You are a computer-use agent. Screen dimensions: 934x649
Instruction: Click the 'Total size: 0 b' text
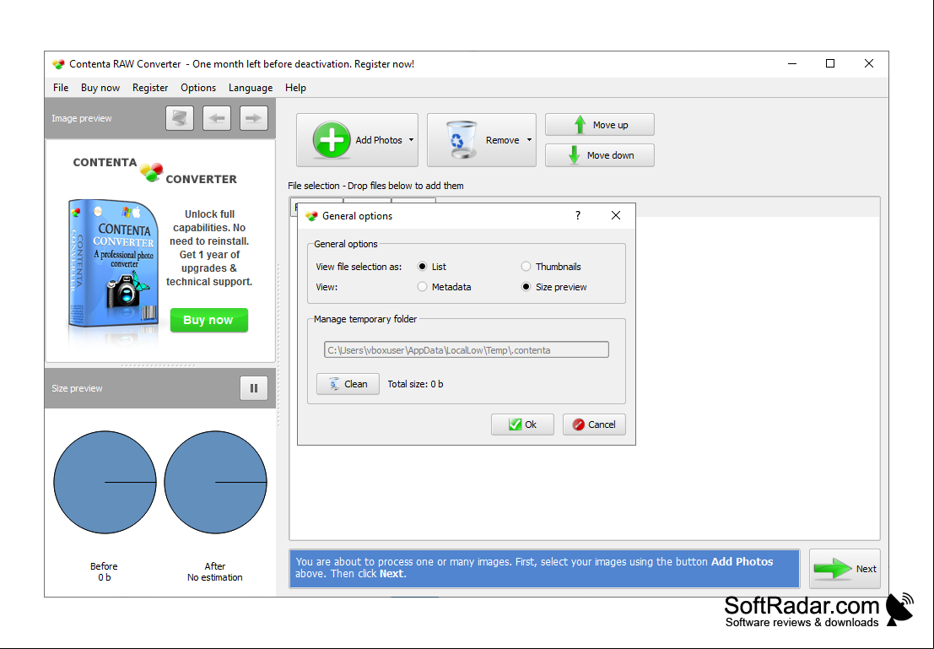click(415, 384)
